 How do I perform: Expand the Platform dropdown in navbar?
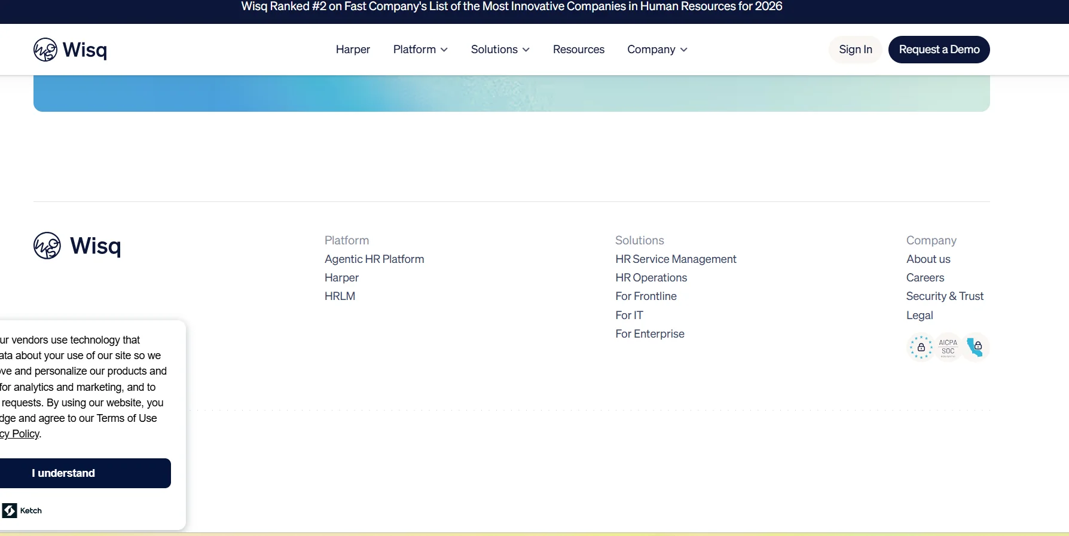(420, 50)
